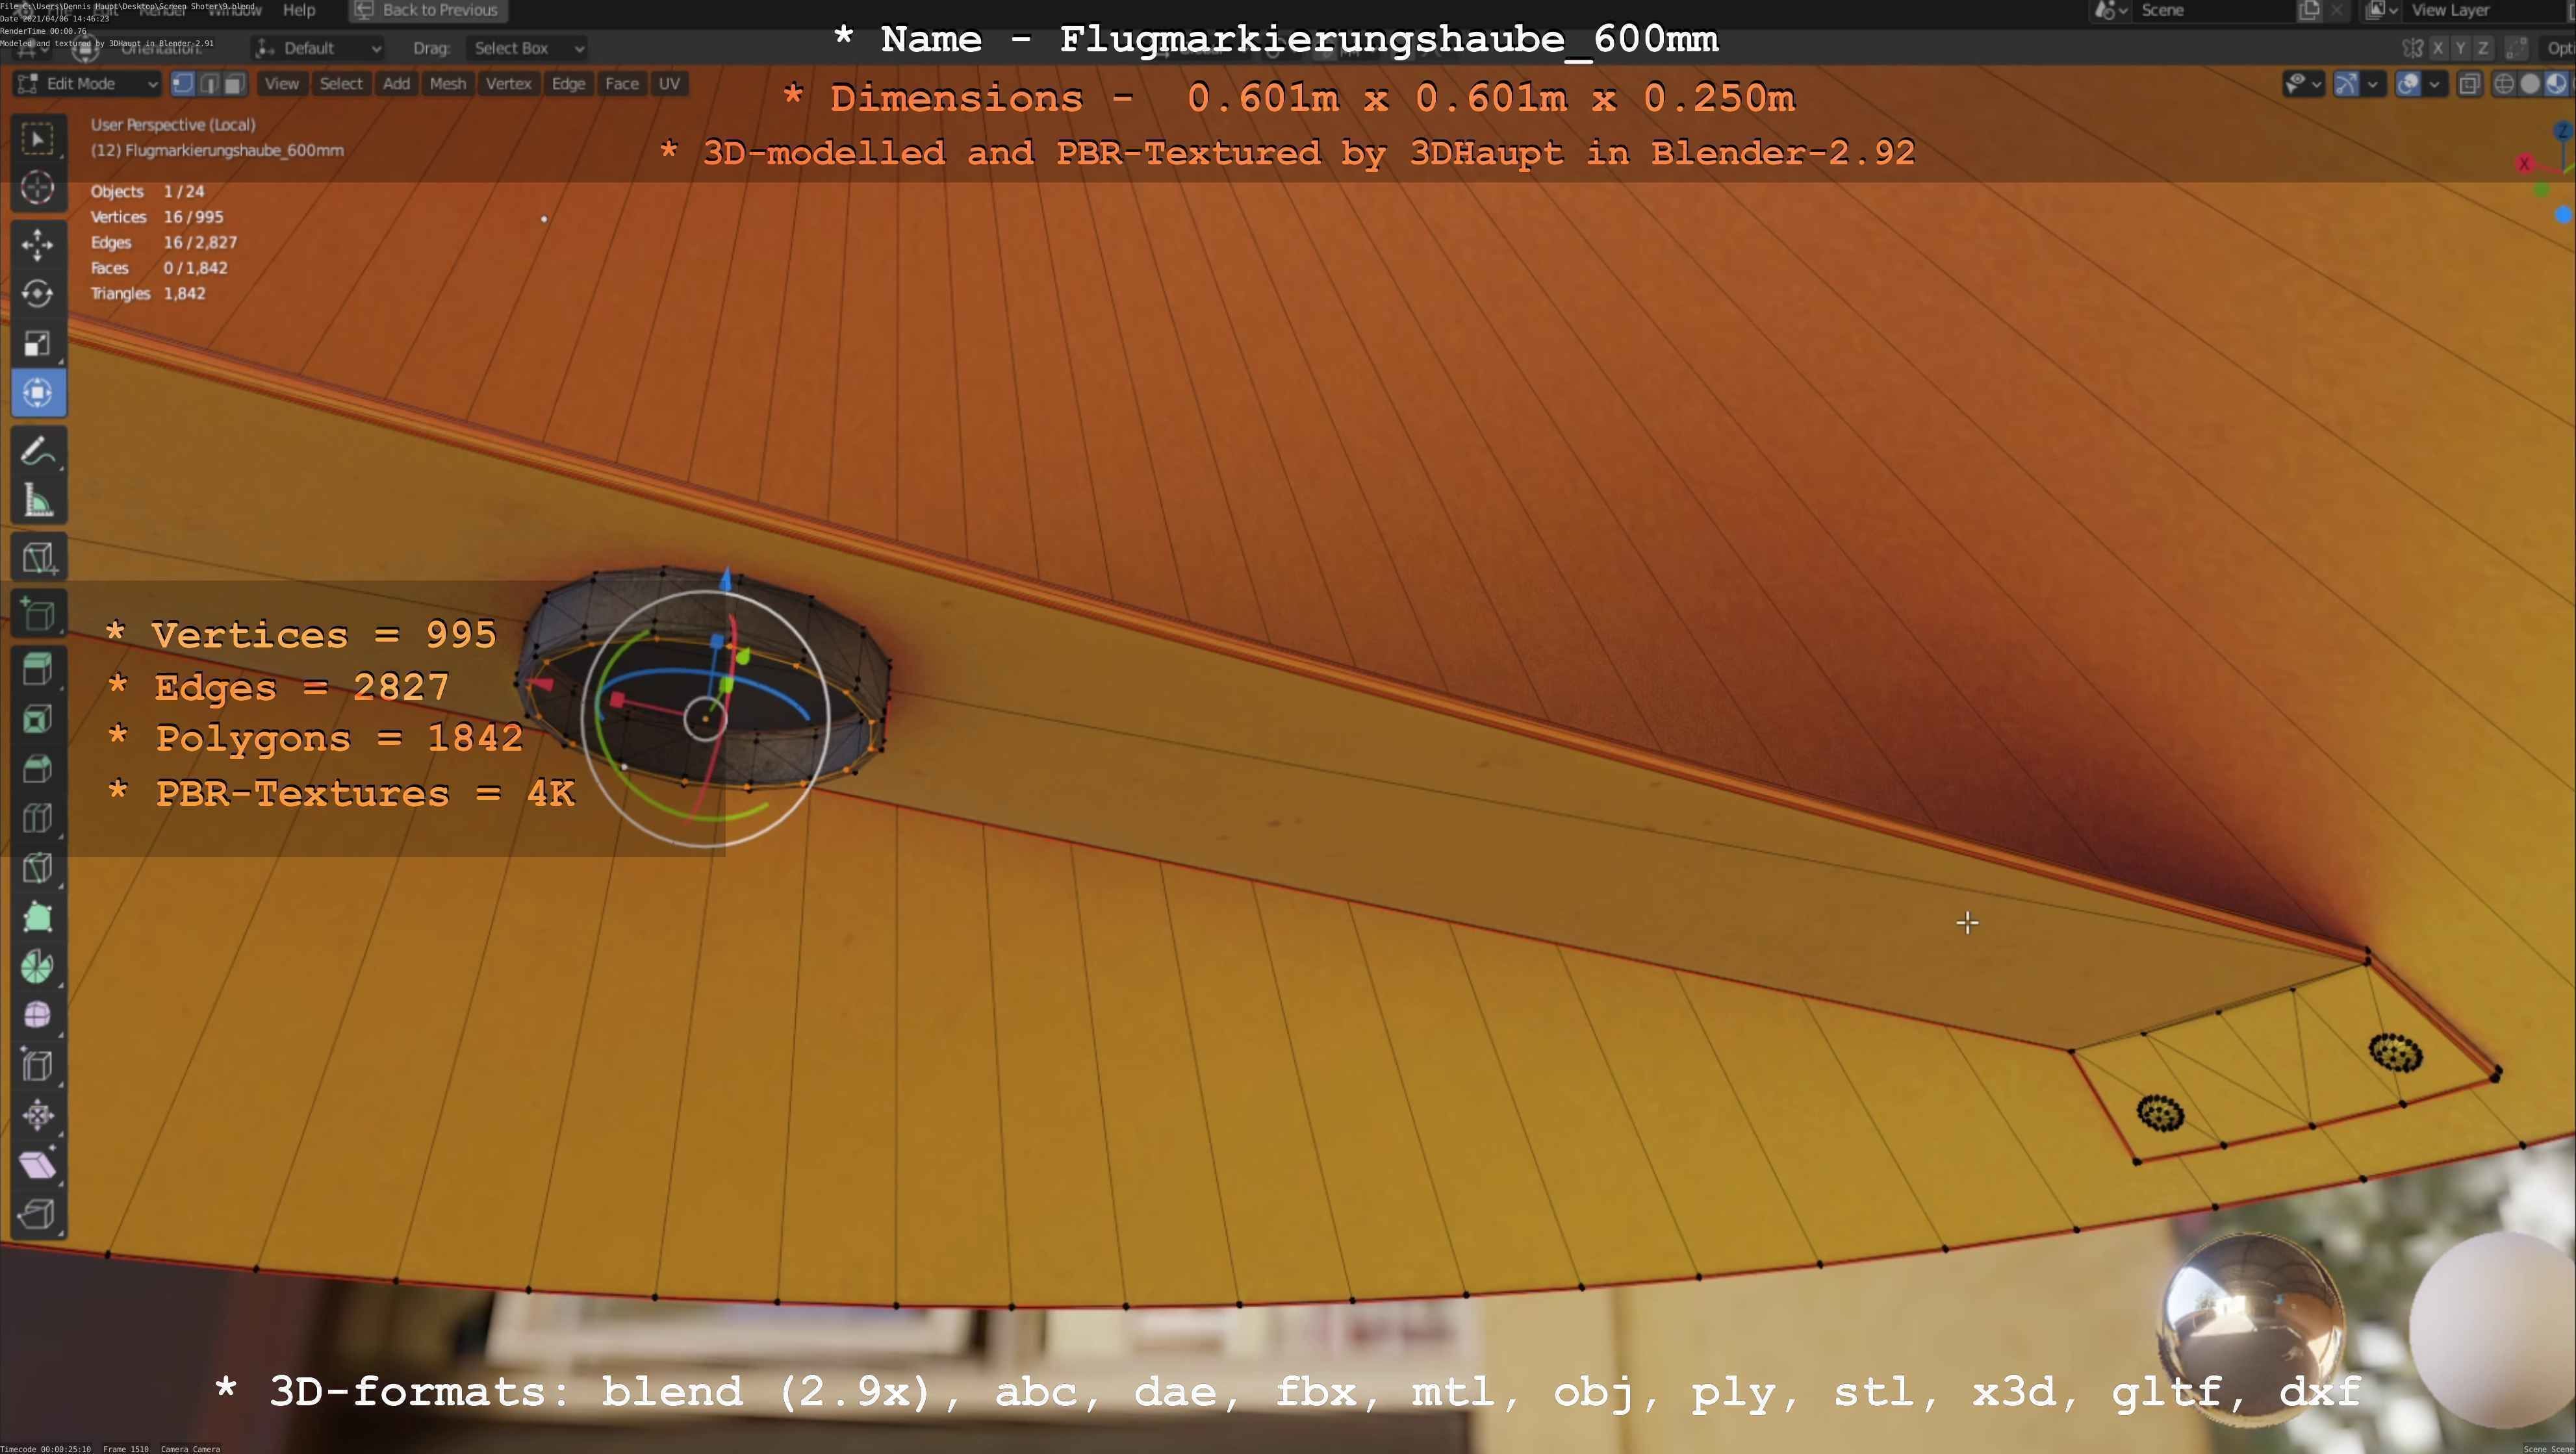Select the Annotate pencil tool
Screen dimensions: 2576x1454
tap(38, 451)
